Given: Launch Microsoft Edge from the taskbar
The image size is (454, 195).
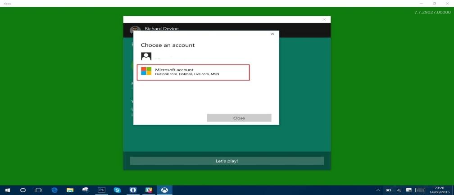Looking at the screenshot, I should pos(54,190).
